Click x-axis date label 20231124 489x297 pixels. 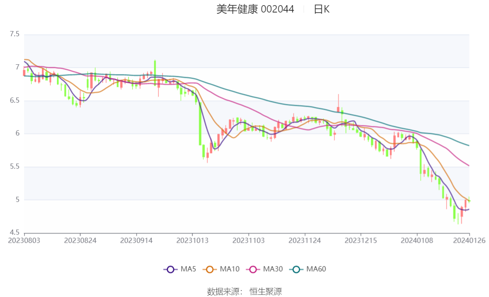305,241
